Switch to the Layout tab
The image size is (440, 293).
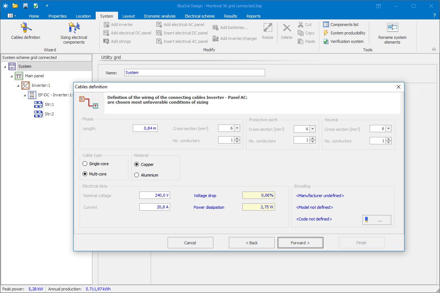129,16
